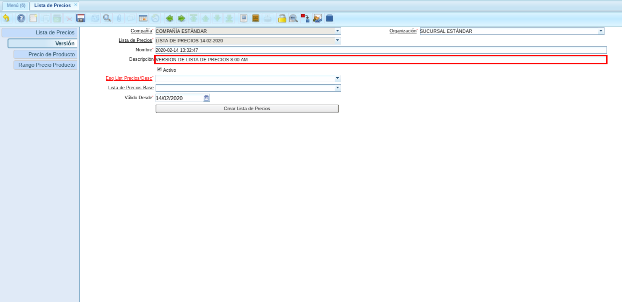Open Chat with the speech bubble icon
The width and height of the screenshot is (622, 302).
coord(131,18)
